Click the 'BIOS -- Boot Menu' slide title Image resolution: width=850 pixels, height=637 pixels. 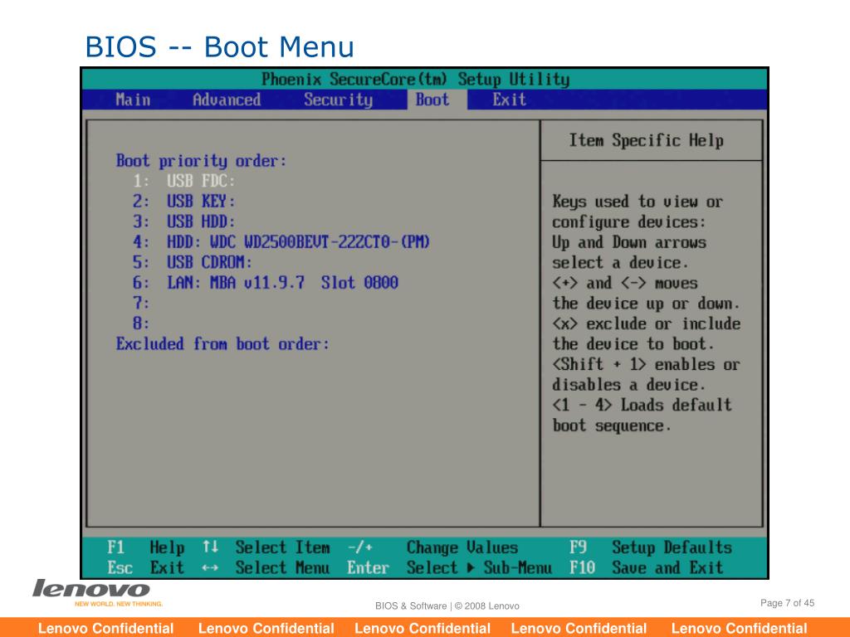point(219,46)
